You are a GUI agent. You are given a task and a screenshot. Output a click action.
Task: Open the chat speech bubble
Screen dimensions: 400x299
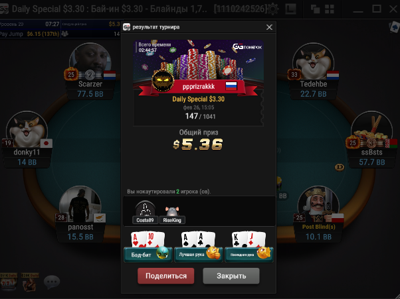tap(52, 282)
